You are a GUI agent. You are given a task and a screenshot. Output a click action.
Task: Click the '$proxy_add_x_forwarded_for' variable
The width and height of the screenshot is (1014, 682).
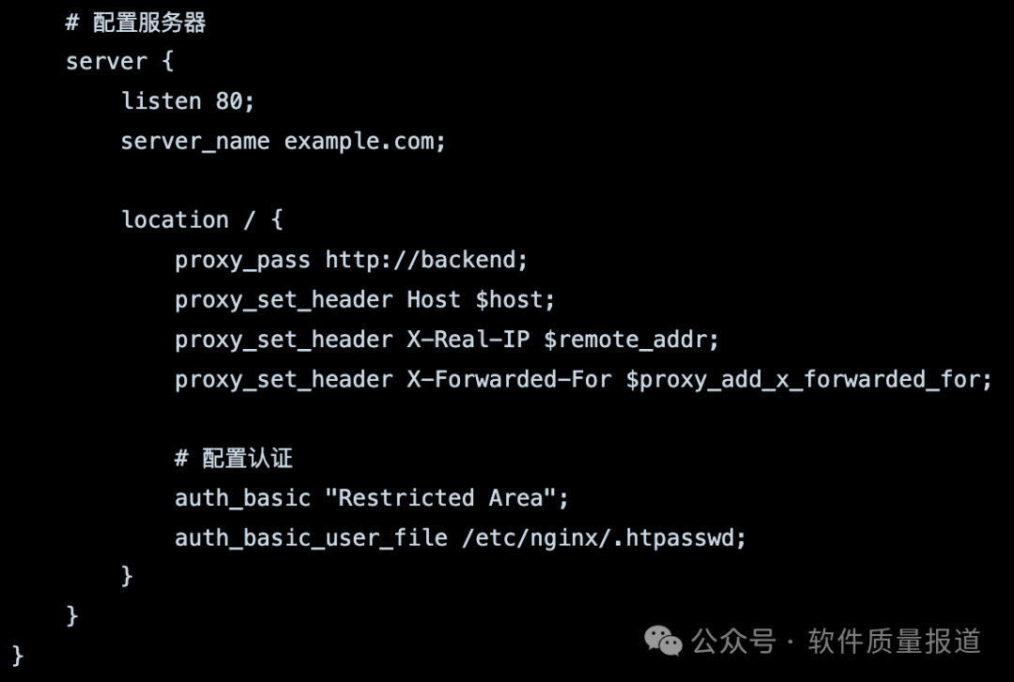(808, 380)
